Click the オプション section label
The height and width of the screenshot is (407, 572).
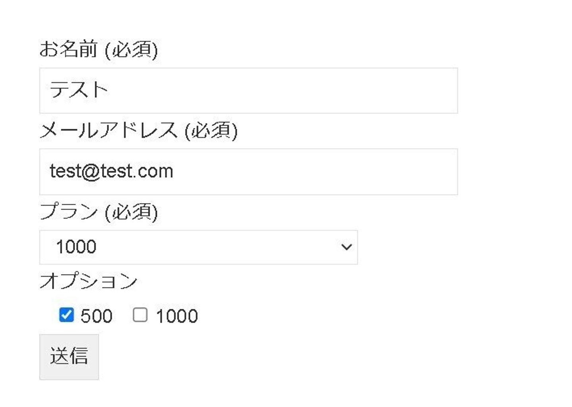[x=88, y=281]
